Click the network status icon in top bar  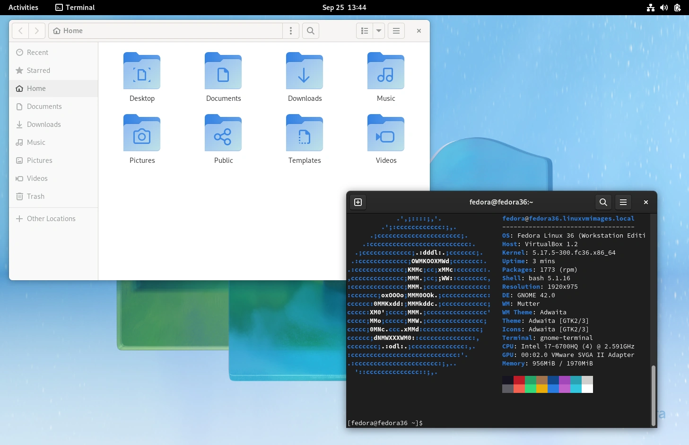coord(650,8)
